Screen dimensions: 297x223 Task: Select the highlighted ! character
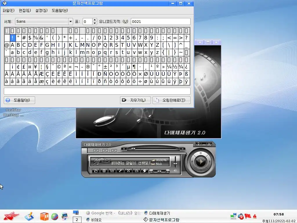tap(12, 38)
